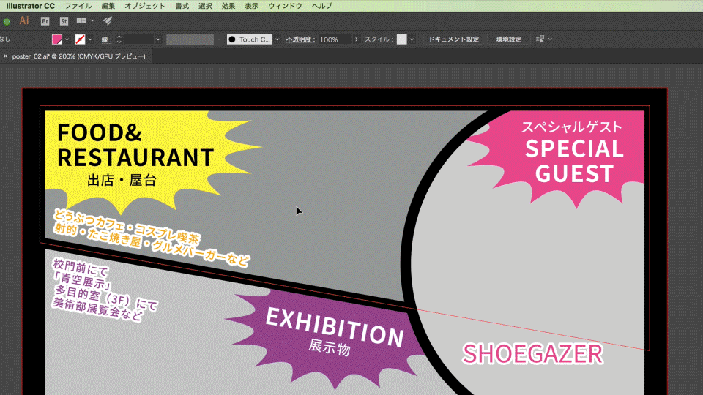Click the stroke color swatch (none)
This screenshot has width=703, height=395.
[80, 39]
